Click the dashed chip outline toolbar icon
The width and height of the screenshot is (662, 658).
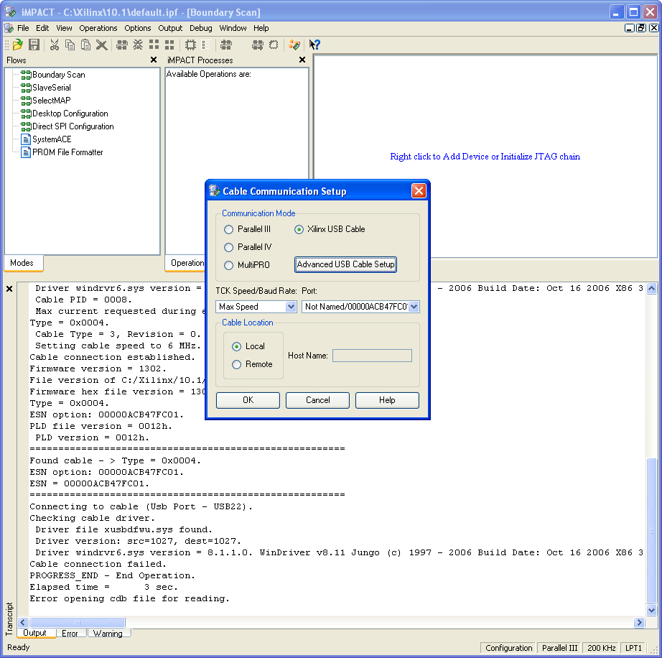(274, 45)
